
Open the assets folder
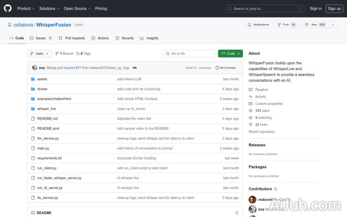42,79
